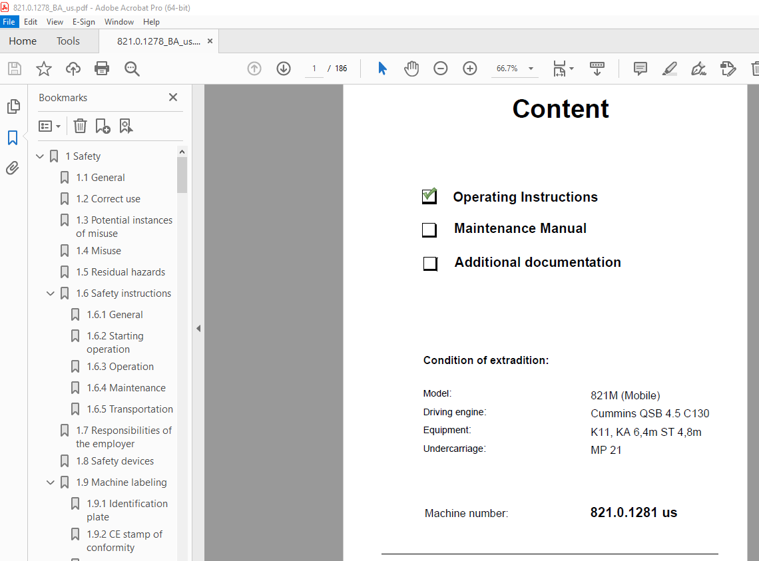Screen dimensions: 759x561
Task: Open 1.9.1 Identification plate bookmark
Action: (126, 510)
